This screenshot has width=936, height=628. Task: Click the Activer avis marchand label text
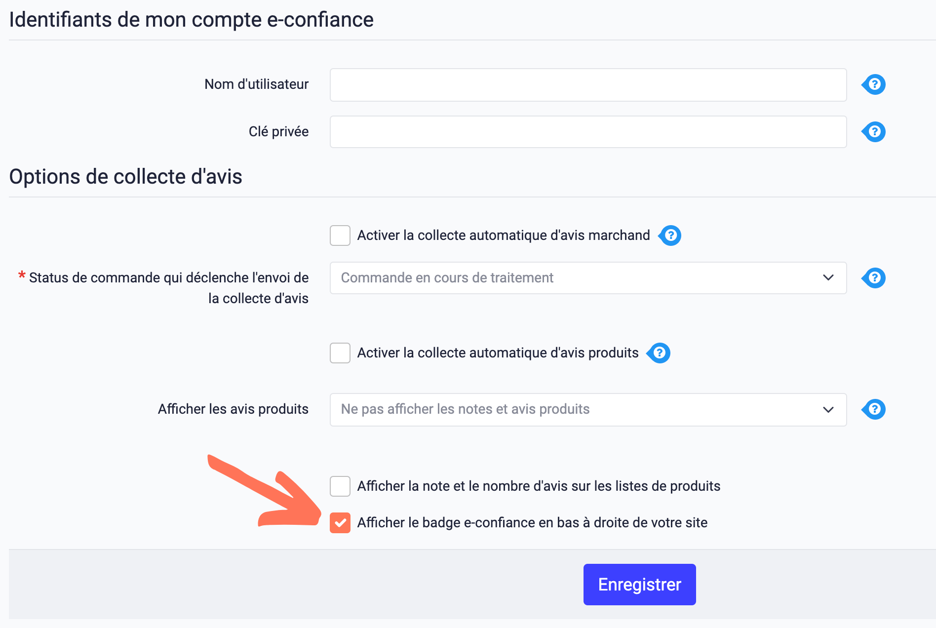click(x=504, y=235)
